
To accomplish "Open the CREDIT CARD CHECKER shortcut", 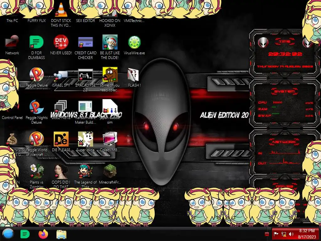I will (x=85, y=42).
